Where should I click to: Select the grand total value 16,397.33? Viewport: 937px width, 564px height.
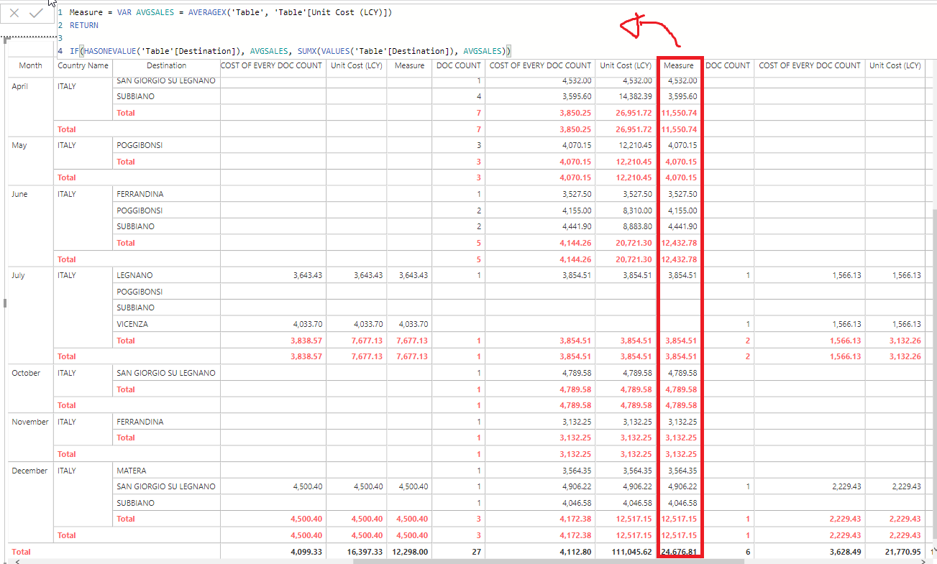tap(364, 552)
